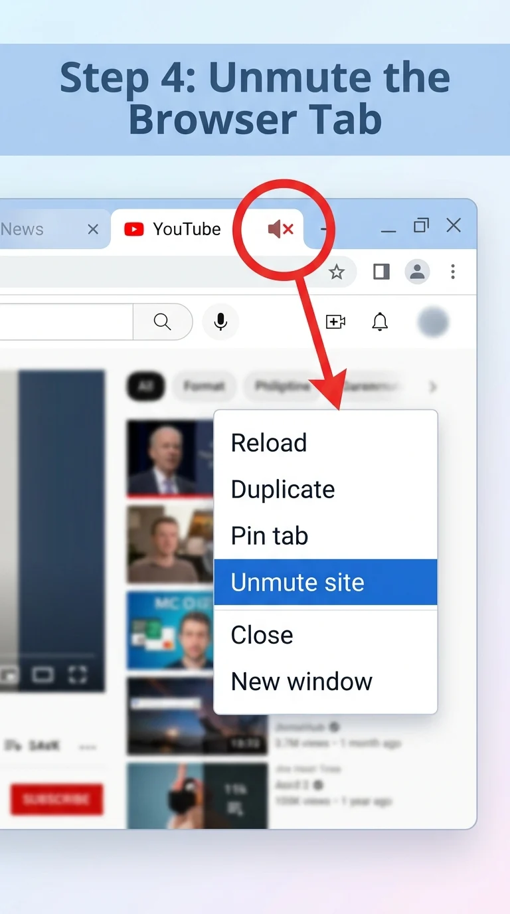Open the second suggested video thumbnail
510x914 pixels.
(x=171, y=544)
